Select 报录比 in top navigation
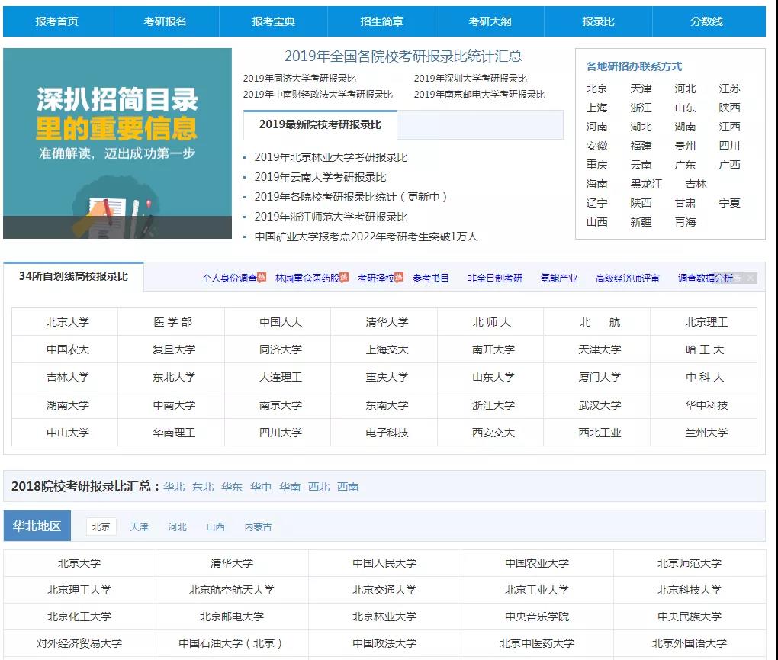 pyautogui.click(x=598, y=21)
